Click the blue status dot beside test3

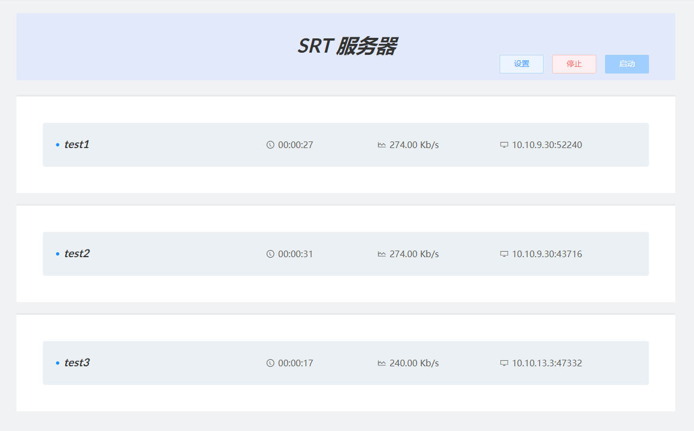click(58, 363)
